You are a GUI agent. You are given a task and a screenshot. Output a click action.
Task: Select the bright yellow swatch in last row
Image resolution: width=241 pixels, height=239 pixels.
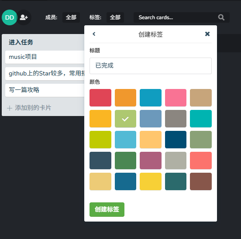click(x=151, y=181)
